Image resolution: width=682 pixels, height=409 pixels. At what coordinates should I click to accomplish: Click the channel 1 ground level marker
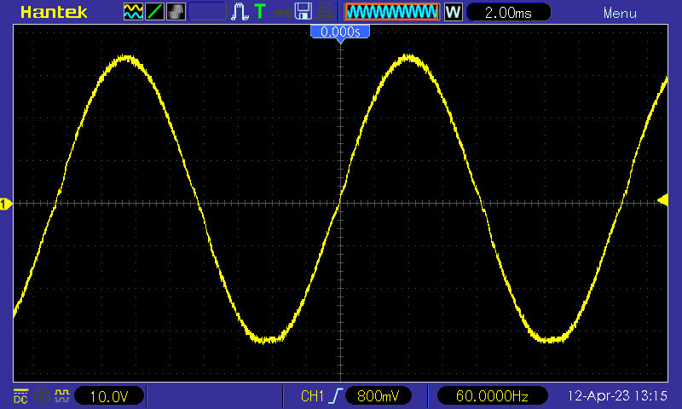click(6, 204)
